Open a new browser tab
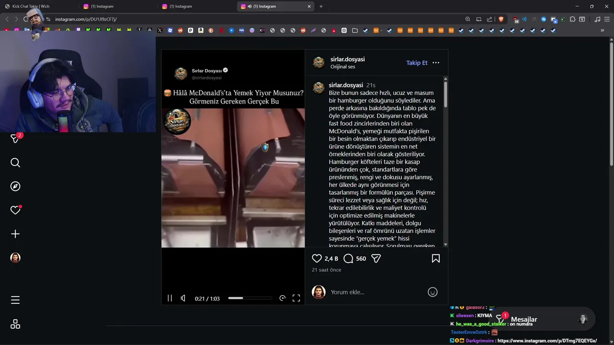Screen dimensions: 614x345 [321, 6]
